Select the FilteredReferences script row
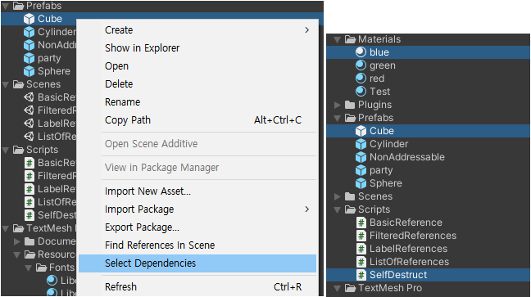Viewport: 531px width, 297px height. click(428, 236)
